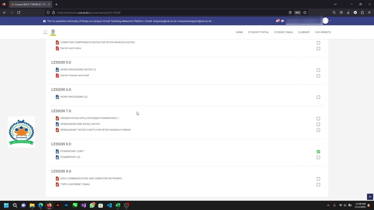Open the POWERPOINT CON'T document link
Viewport: 374px width, 210px height.
(x=72, y=151)
